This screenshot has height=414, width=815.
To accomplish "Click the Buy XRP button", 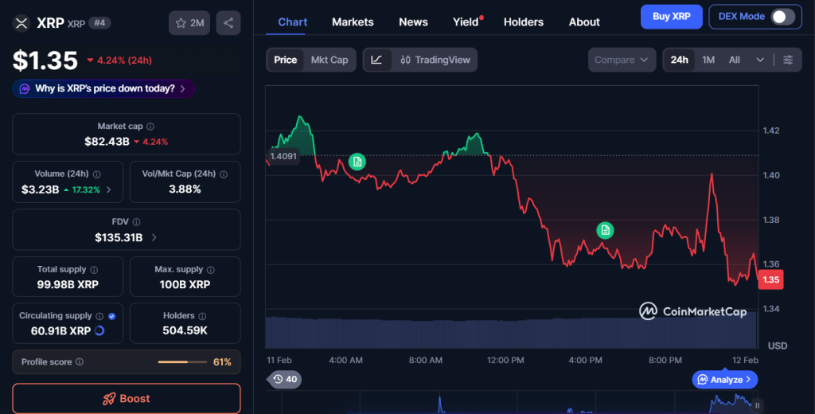I will pyautogui.click(x=671, y=17).
